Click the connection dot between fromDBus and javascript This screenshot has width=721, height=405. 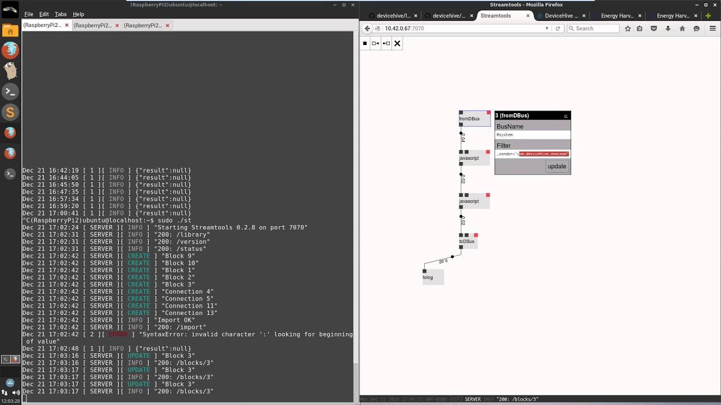pyautogui.click(x=461, y=133)
